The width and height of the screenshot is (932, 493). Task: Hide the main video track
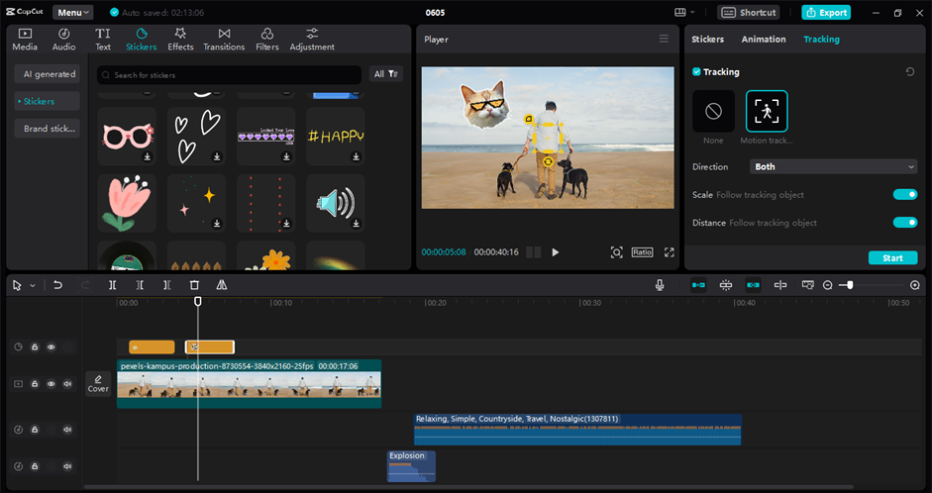click(x=52, y=384)
